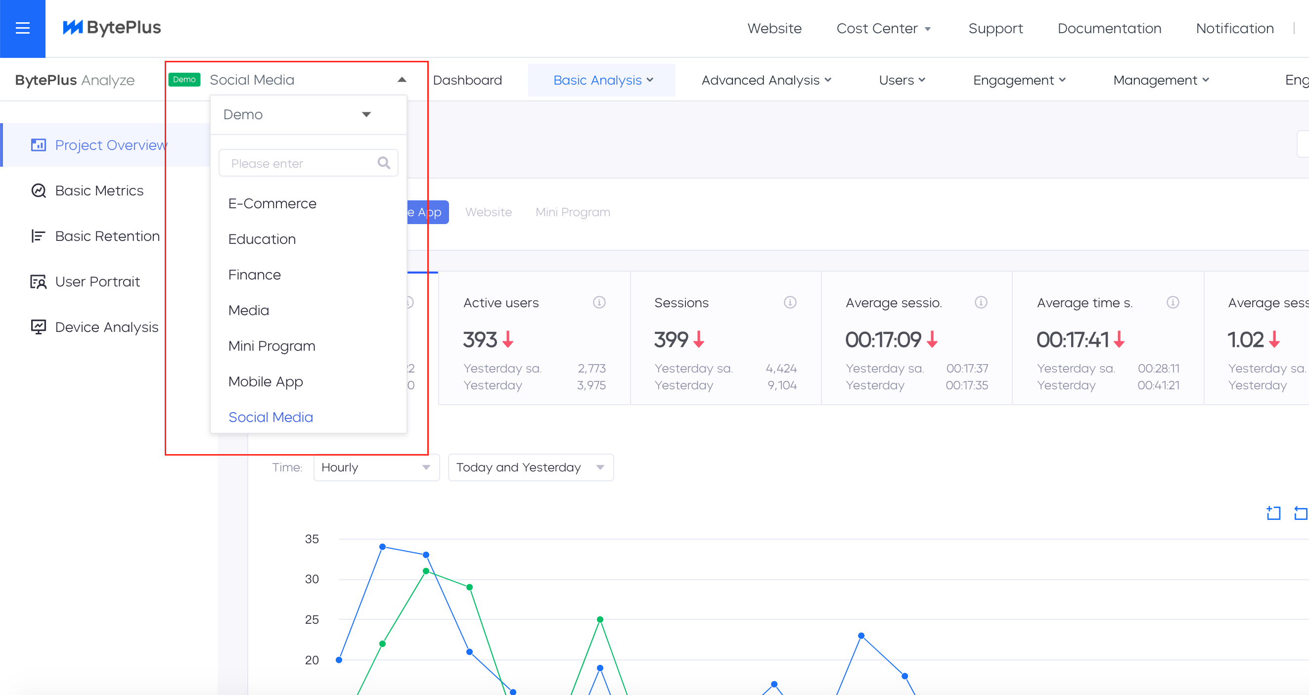This screenshot has width=1309, height=695.
Task: Open the Demo group dropdown
Action: pos(308,114)
